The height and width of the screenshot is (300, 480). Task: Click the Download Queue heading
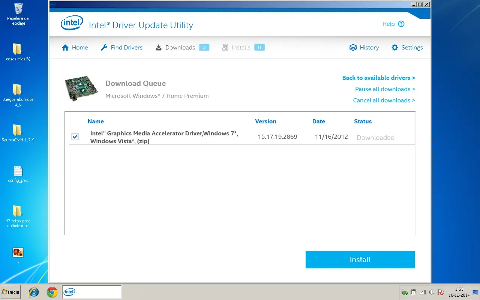(x=135, y=84)
